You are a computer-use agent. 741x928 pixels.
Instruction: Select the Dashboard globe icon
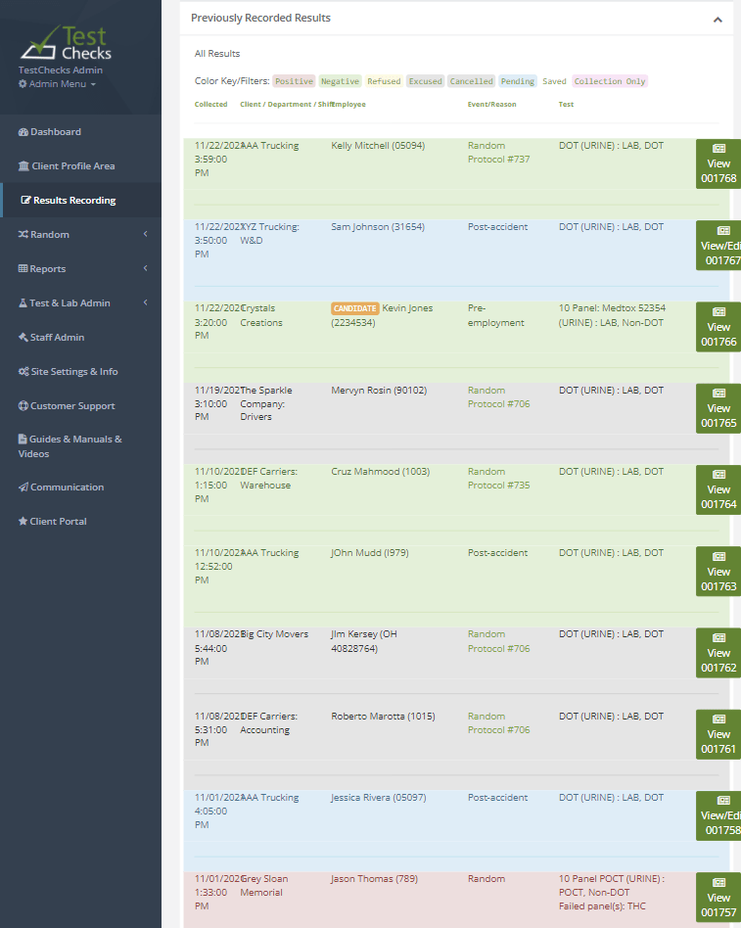(x=23, y=131)
